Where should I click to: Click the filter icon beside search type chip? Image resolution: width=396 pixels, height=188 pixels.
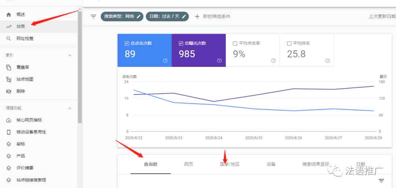click(x=94, y=16)
